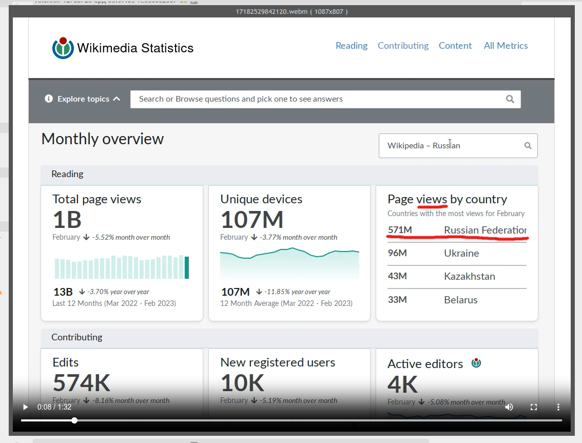Select the highlighted last bar in the page views chart
The width and height of the screenshot is (582, 443).
tap(187, 267)
